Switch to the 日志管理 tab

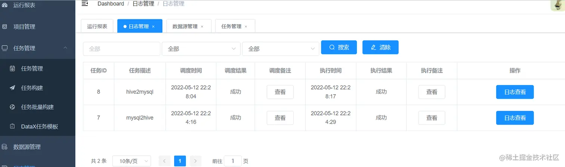point(140,26)
